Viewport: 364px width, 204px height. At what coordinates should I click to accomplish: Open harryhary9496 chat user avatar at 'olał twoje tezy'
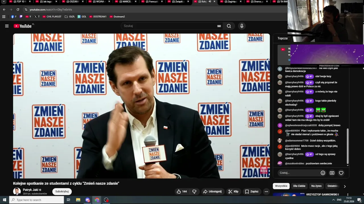click(x=280, y=76)
